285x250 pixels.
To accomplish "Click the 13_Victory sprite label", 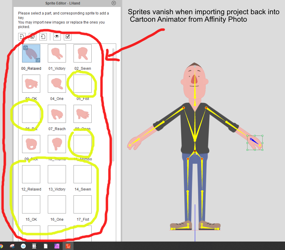I will [x=57, y=189].
